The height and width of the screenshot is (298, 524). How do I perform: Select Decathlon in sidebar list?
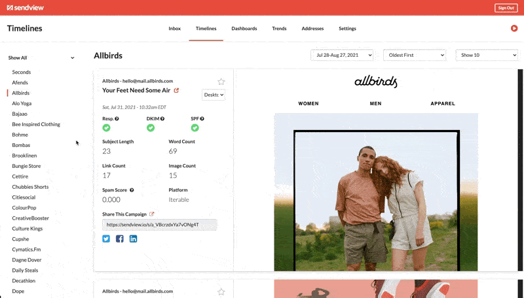24,281
